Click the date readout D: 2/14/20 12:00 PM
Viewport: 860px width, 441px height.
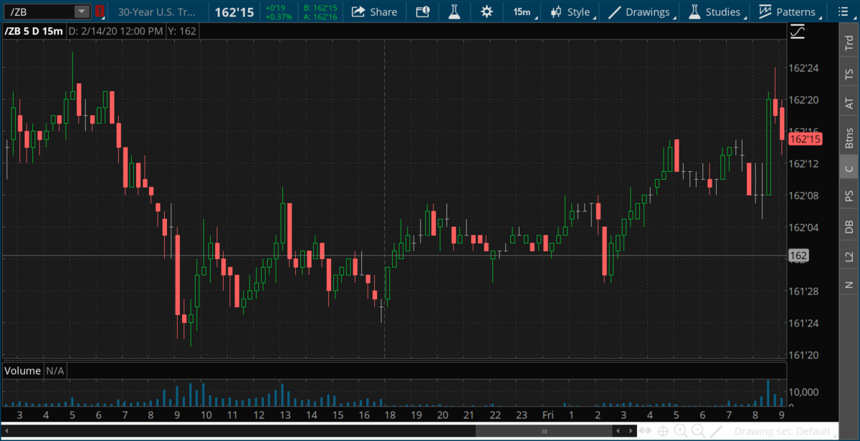pyautogui.click(x=117, y=31)
